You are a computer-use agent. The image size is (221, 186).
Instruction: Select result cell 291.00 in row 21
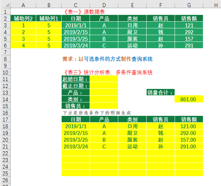pos(189,146)
